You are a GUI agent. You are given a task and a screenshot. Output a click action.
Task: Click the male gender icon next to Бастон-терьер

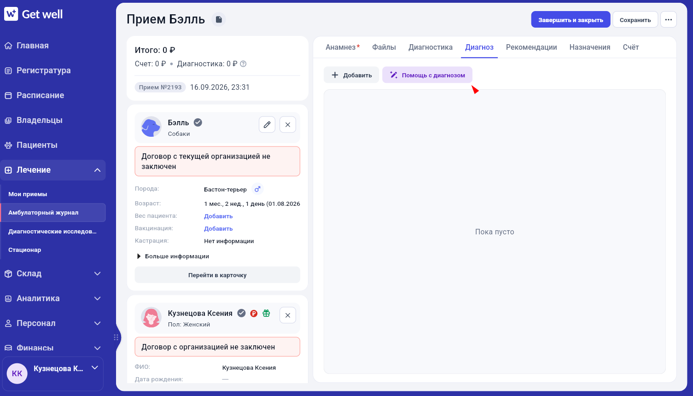pos(257,189)
